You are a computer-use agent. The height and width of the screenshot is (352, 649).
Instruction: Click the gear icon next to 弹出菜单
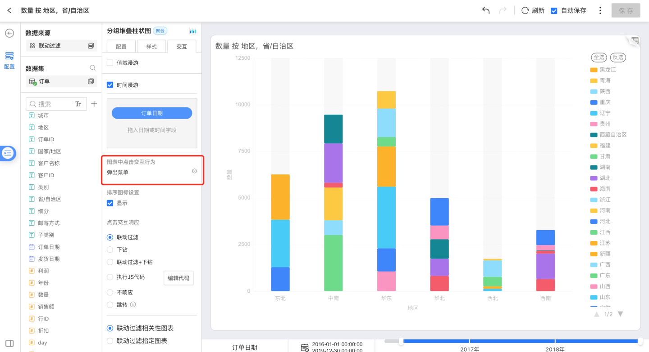tap(194, 171)
